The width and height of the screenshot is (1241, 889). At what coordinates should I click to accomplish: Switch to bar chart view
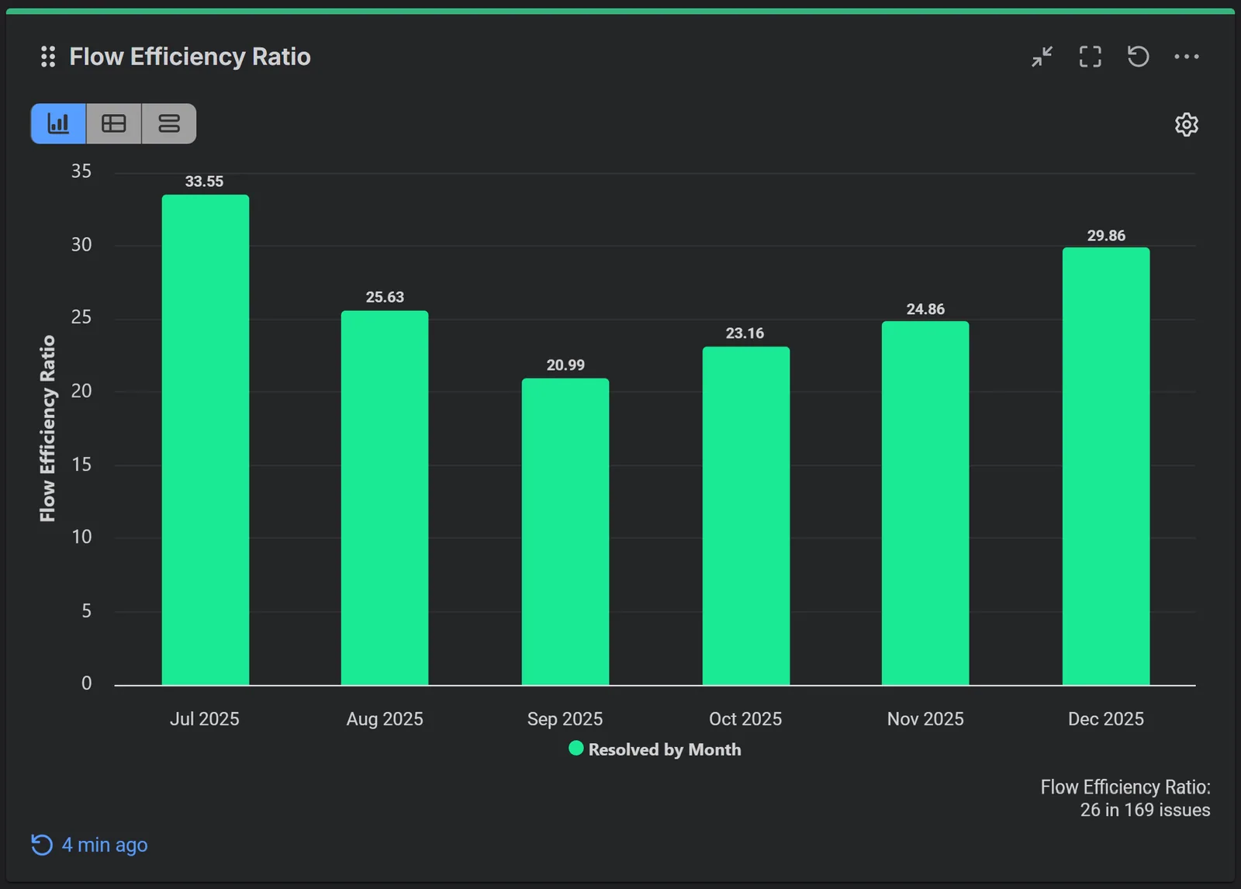click(x=58, y=123)
